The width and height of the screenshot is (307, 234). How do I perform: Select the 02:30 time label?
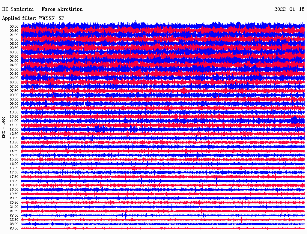click(14, 48)
